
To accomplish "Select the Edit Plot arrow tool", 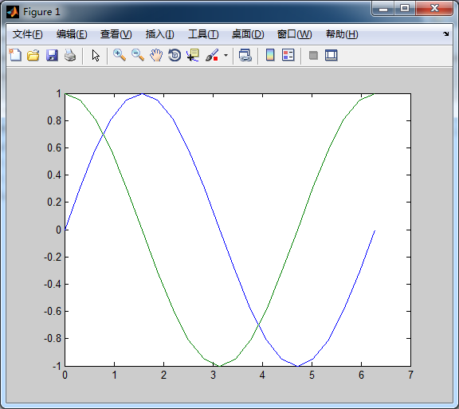I will 96,55.
